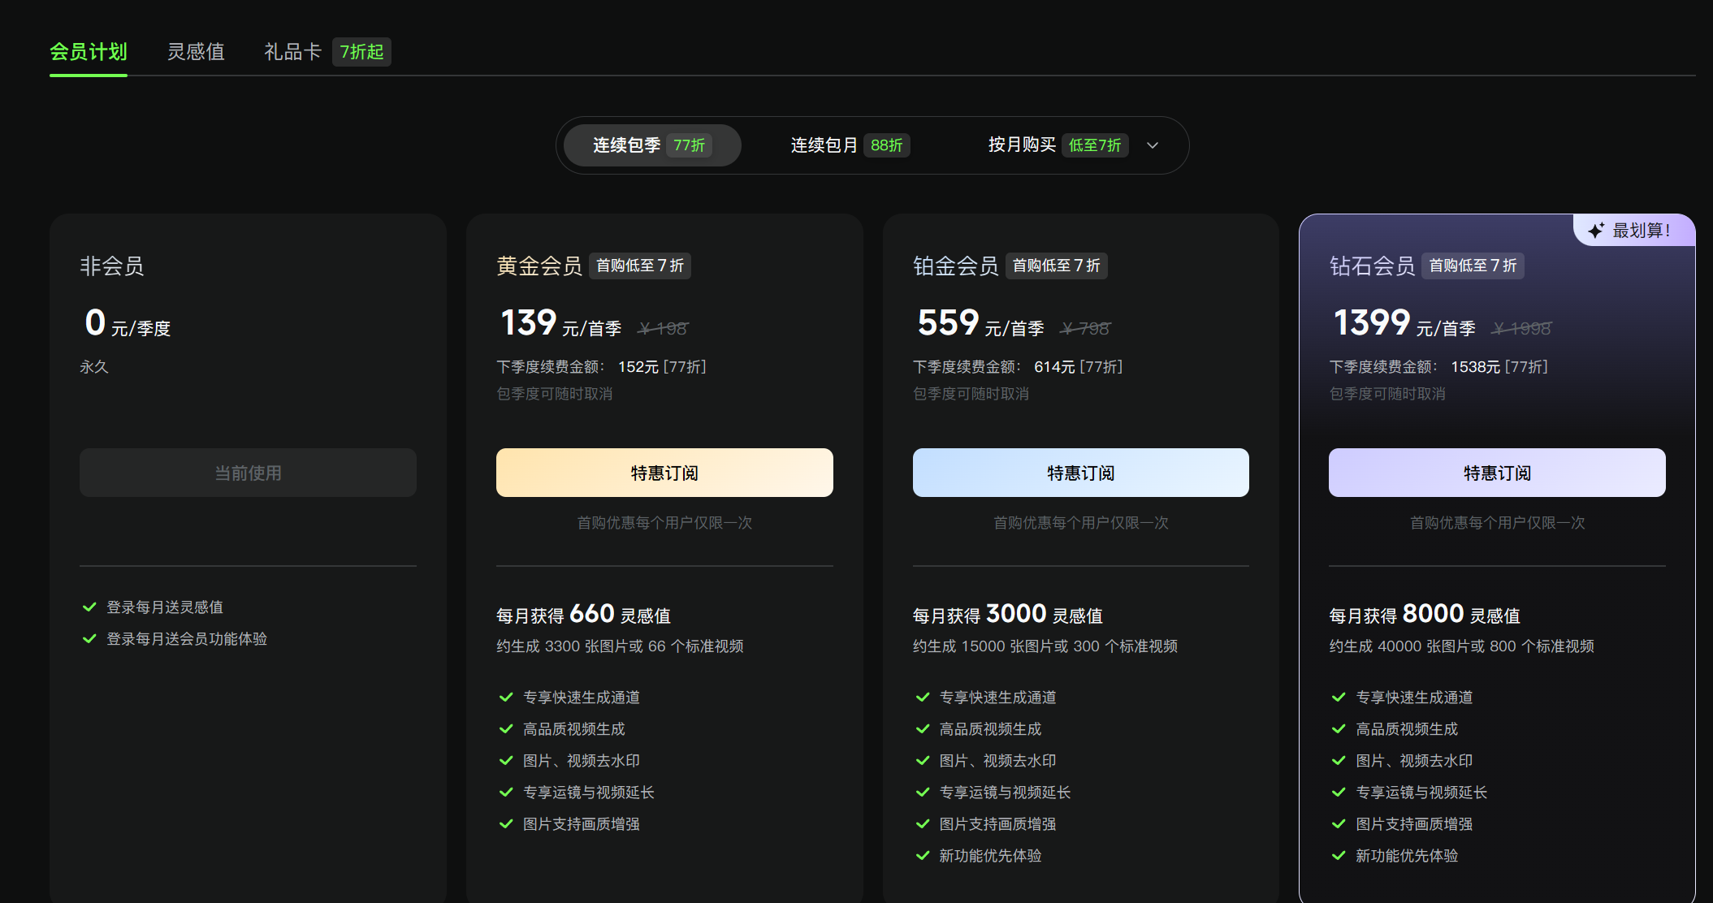Click 钻石会员 checkmark for 新功能优先体验
1713x903 pixels.
point(1339,855)
